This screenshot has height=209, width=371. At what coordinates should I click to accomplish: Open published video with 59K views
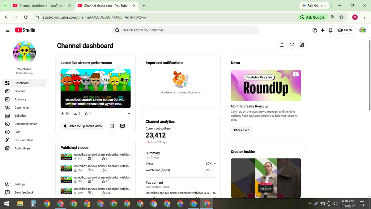tap(96, 179)
